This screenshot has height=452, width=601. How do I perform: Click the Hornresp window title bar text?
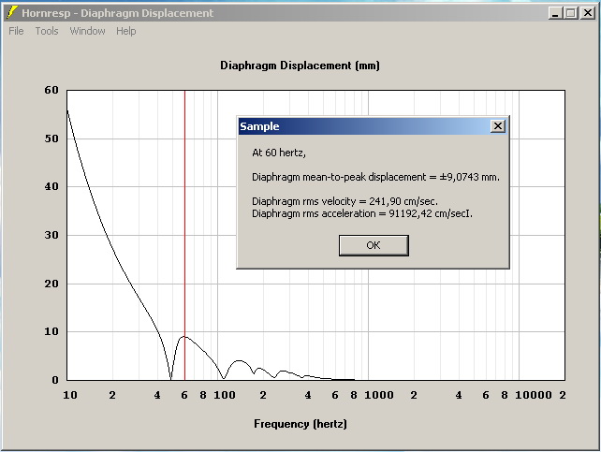coord(117,13)
